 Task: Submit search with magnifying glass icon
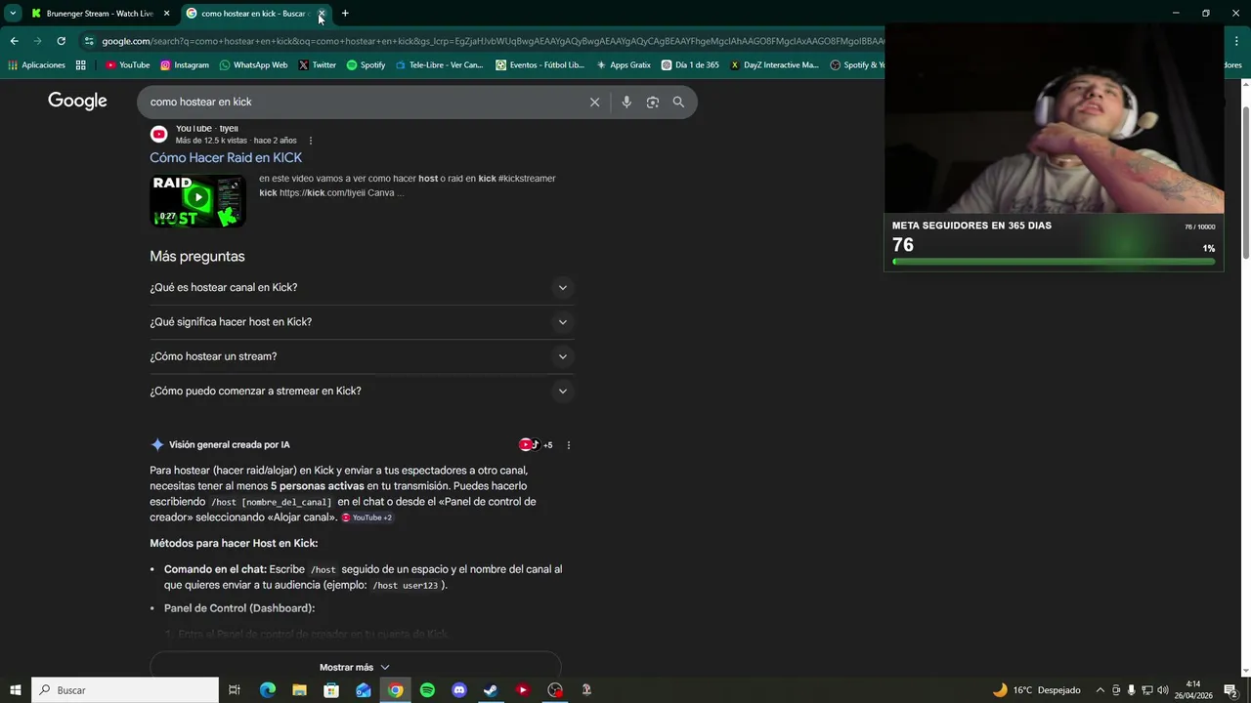coord(678,102)
